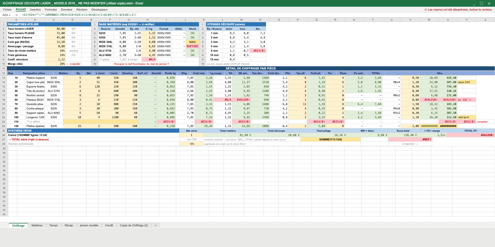Viewport: 495px width, 247px height.
Task: Select the column Z header
Action: [x=485, y=20]
